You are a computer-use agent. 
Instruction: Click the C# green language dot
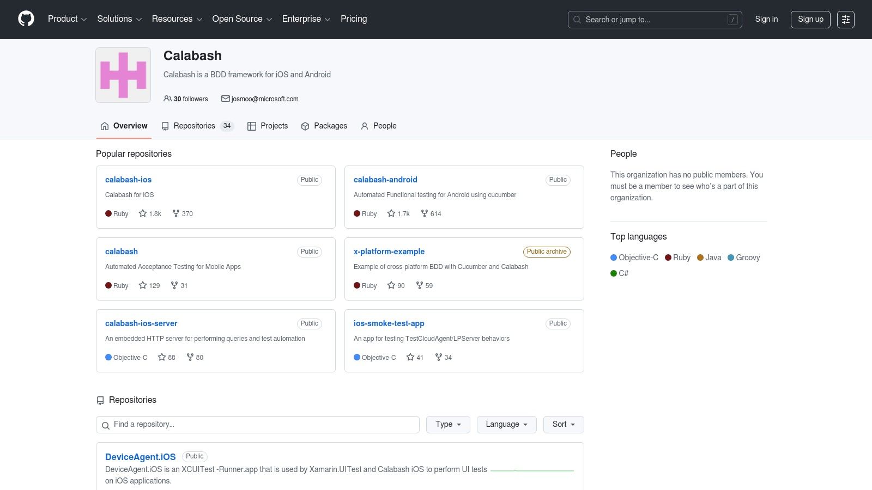pos(614,273)
